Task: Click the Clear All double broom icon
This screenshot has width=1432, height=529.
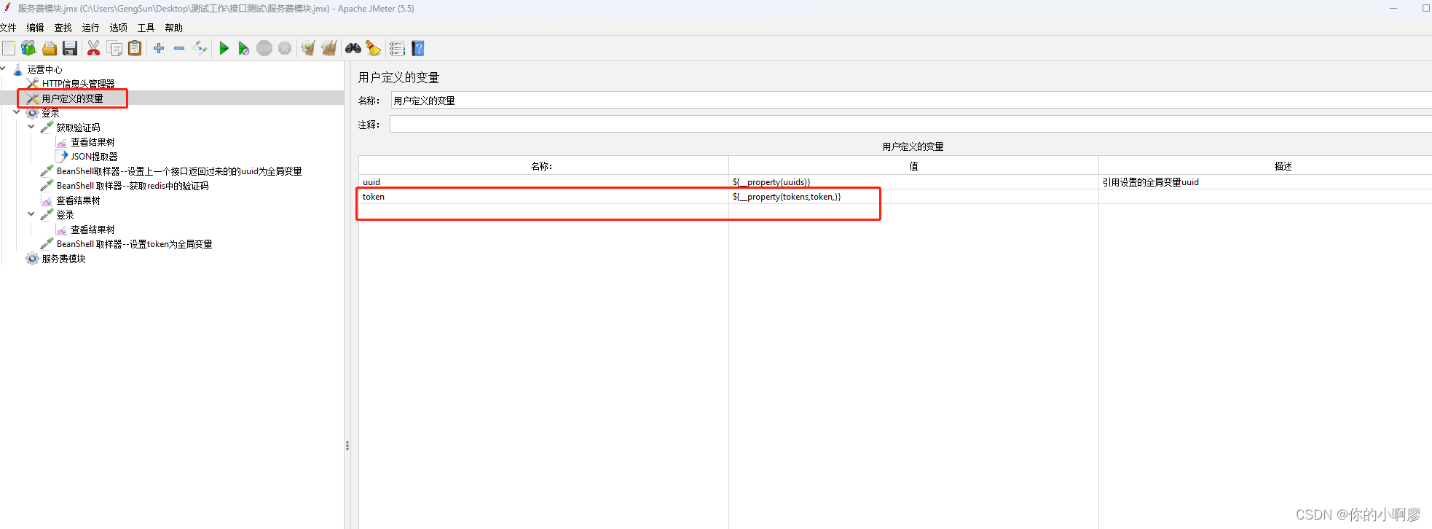Action: 329,48
